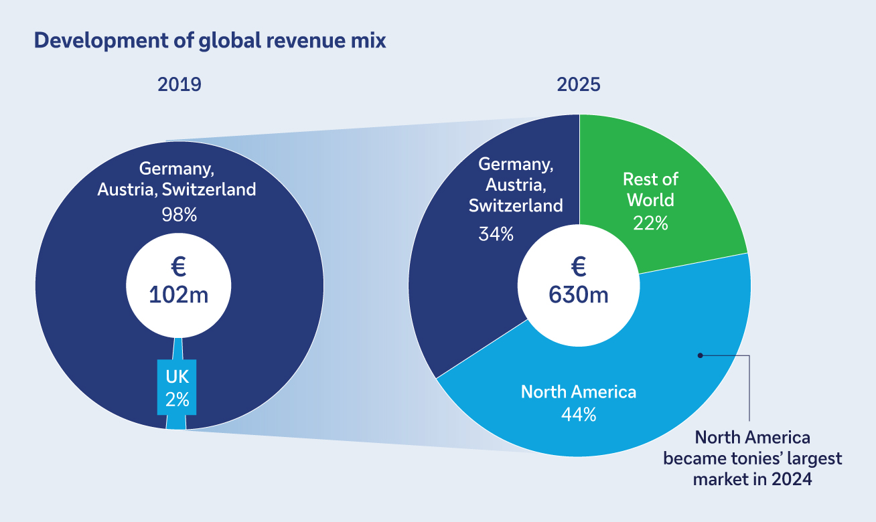Select the "Rest of World" label
Screen dimensions: 876x522
(650, 189)
